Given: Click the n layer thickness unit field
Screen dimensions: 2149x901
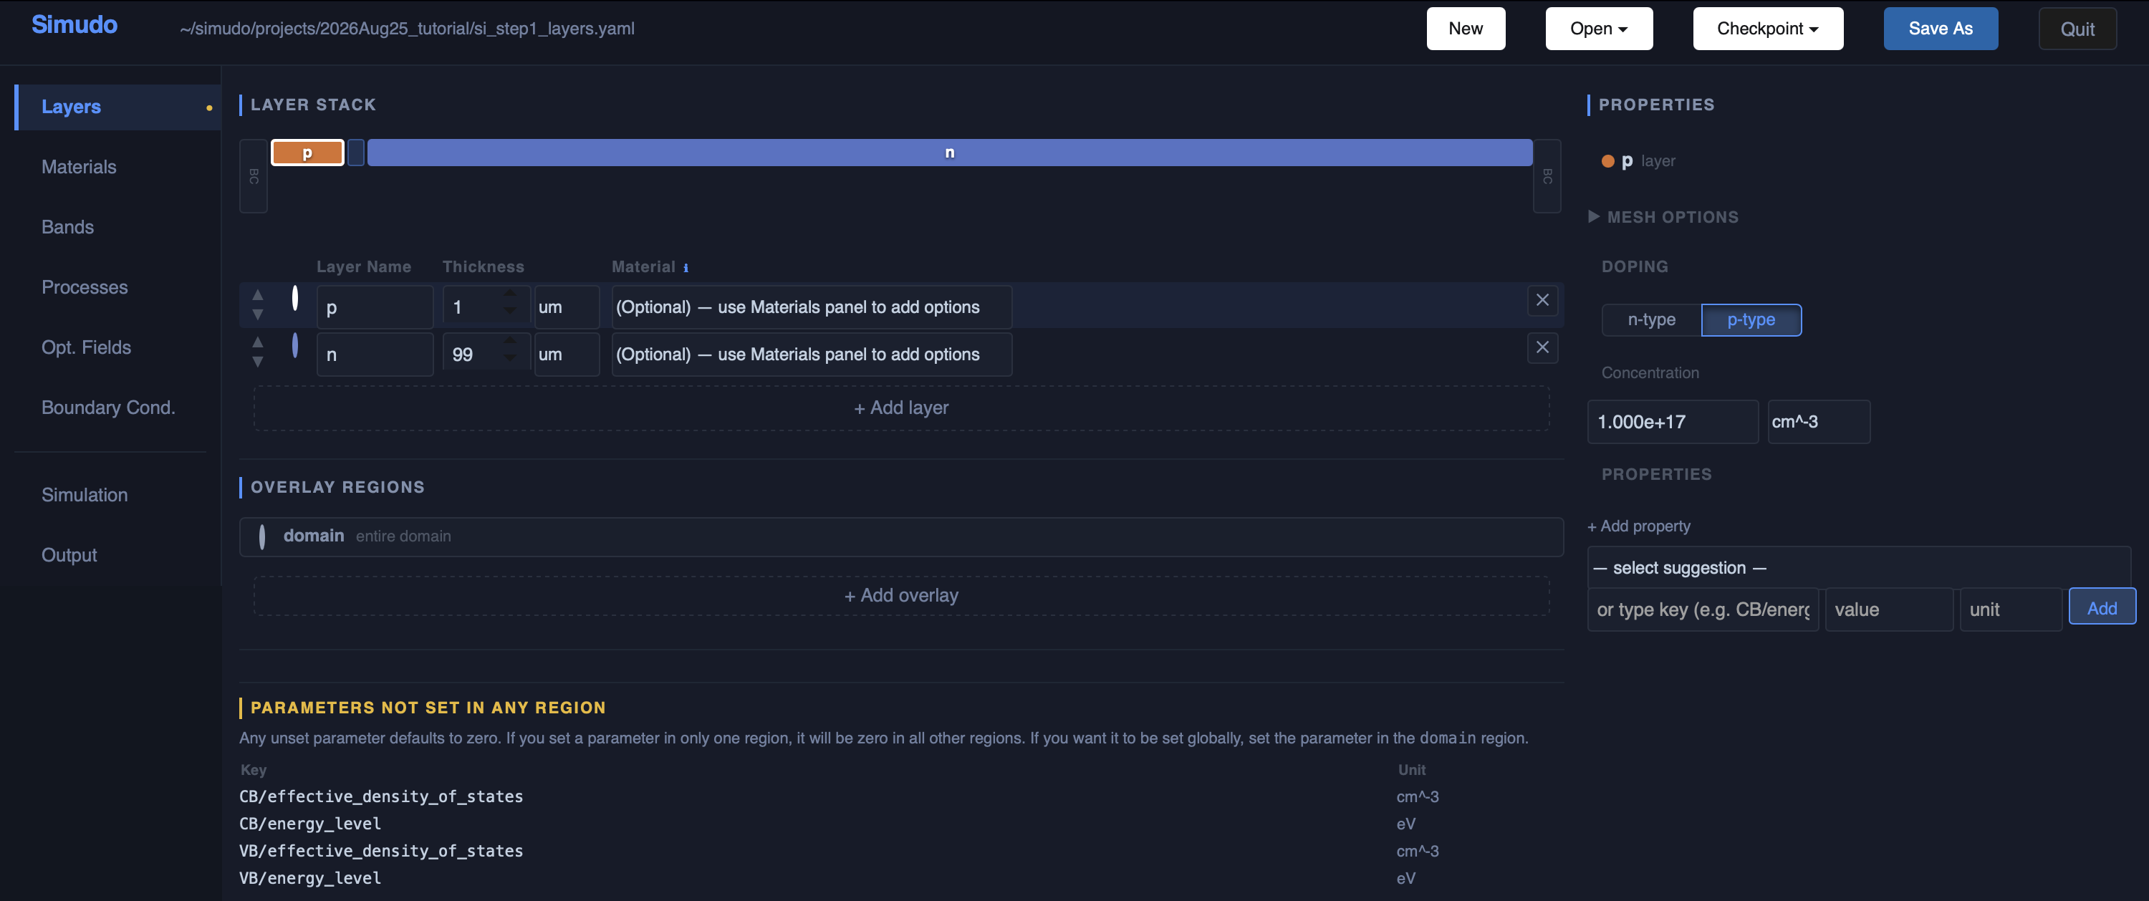Looking at the screenshot, I should tap(567, 355).
